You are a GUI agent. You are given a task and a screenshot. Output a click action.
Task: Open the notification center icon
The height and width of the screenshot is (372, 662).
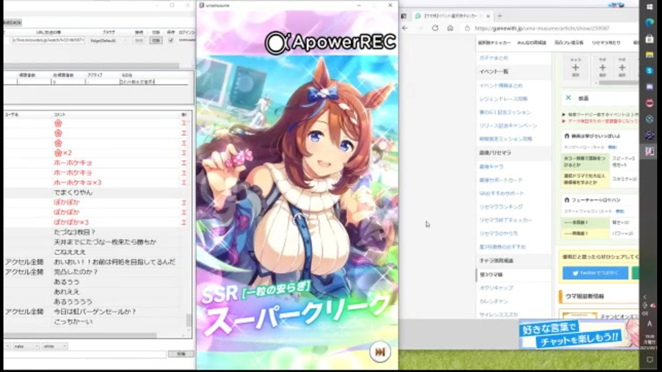[650, 360]
